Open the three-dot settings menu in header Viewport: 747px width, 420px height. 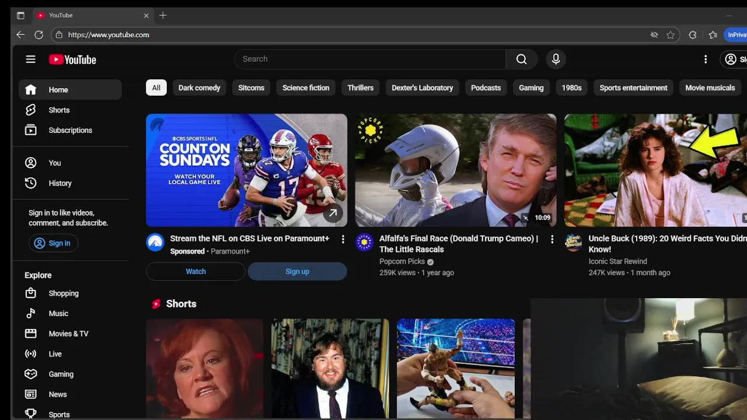point(706,59)
